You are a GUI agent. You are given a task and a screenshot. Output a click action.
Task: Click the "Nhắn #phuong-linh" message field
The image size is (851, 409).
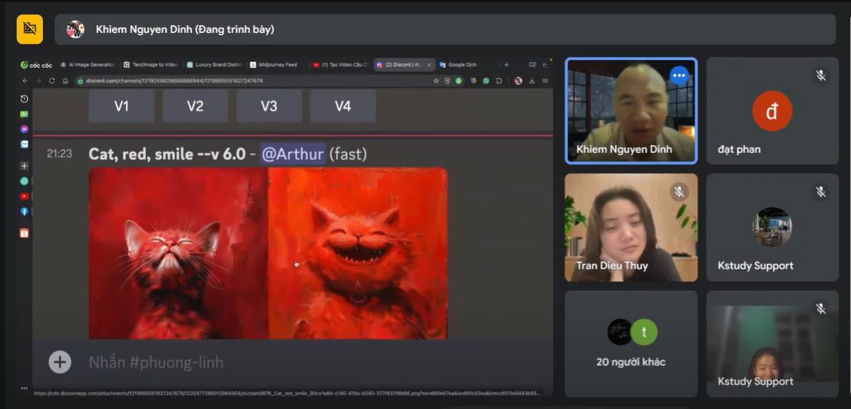coord(287,363)
